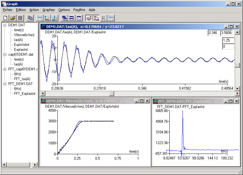Viewport: 243px width, 175px height.
Task: Collapse the DEM1.DAT tree node
Action: click(5, 25)
